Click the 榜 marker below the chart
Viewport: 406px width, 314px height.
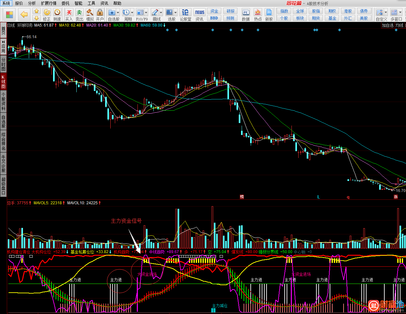tap(242, 197)
